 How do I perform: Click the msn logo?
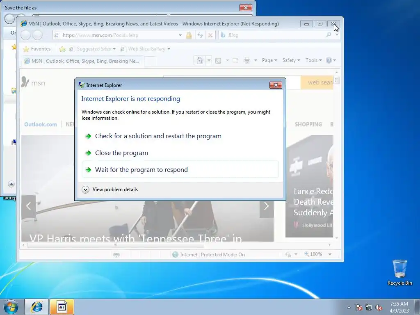[33, 82]
